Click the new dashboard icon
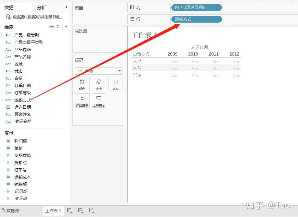The width and height of the screenshot is (298, 217). (81, 211)
